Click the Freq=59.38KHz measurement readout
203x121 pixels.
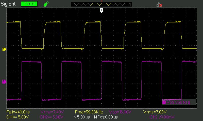pos(89,112)
